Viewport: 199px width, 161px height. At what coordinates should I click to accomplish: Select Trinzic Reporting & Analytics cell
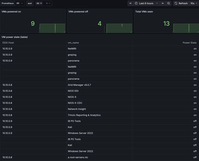(84, 115)
